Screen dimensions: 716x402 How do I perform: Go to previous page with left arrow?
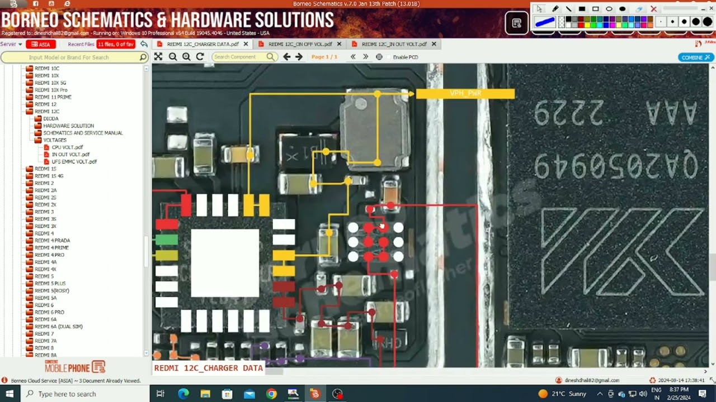pos(287,57)
